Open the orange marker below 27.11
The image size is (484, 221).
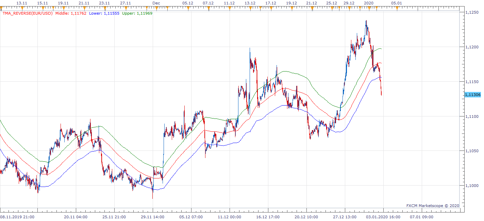click(x=126, y=8)
